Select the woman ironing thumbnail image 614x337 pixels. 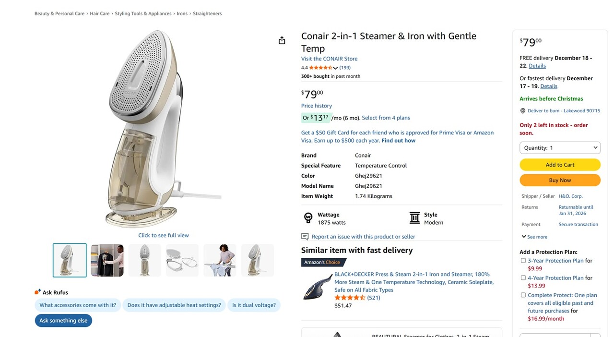pos(220,260)
